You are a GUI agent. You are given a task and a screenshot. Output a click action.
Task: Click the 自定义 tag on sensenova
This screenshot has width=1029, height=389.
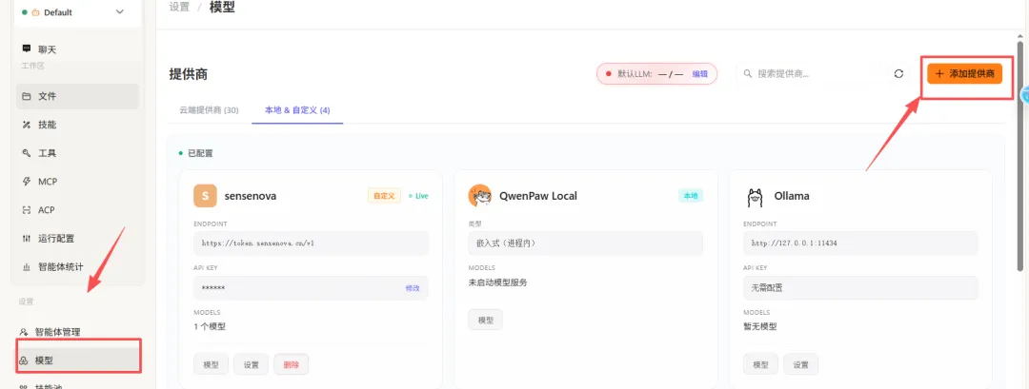pos(384,196)
